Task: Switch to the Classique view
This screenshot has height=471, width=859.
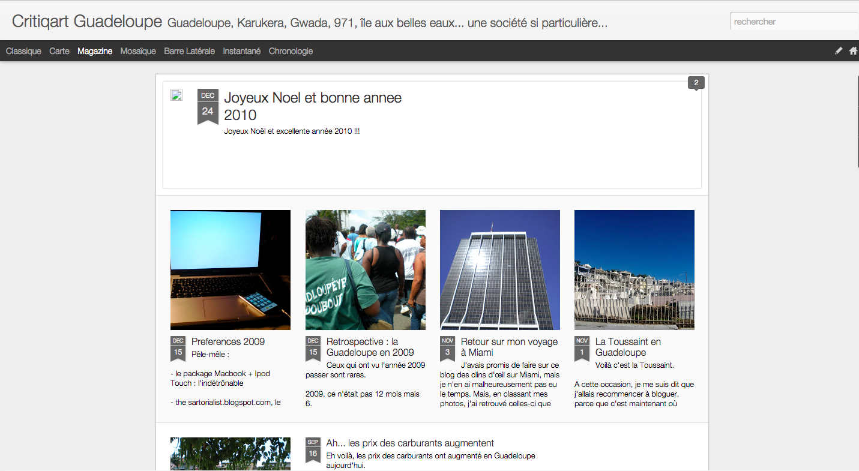Action: click(x=23, y=51)
